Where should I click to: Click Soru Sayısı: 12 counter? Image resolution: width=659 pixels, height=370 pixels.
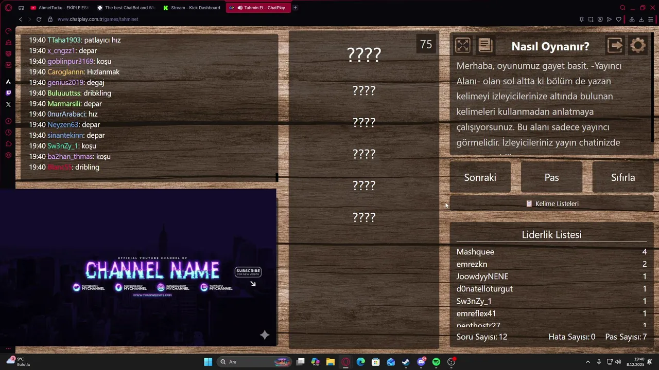click(482, 337)
